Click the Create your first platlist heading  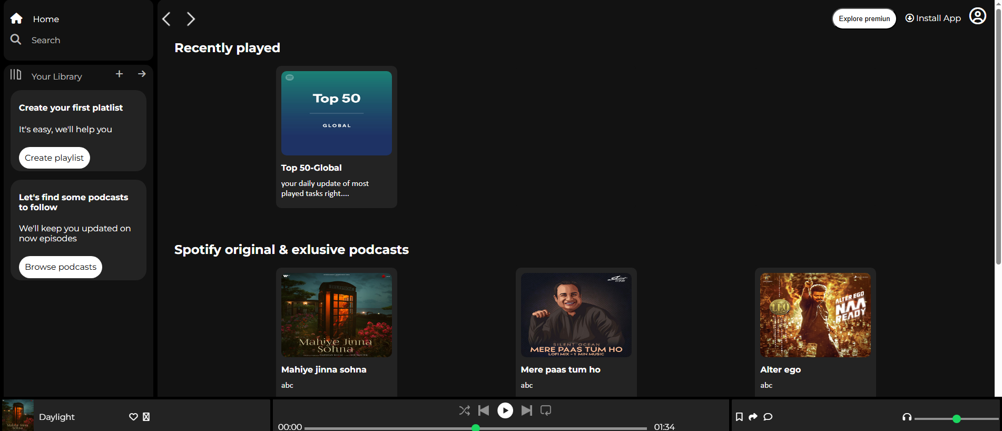click(x=71, y=107)
